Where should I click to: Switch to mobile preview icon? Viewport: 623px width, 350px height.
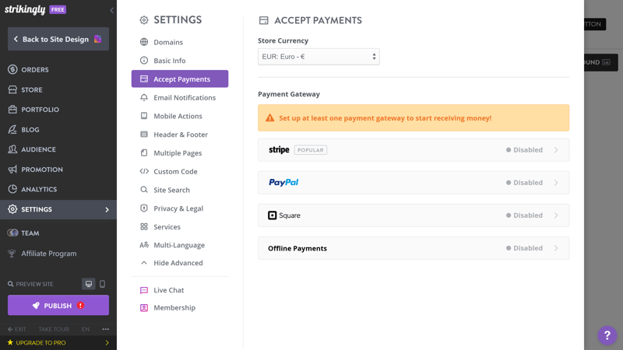[102, 284]
